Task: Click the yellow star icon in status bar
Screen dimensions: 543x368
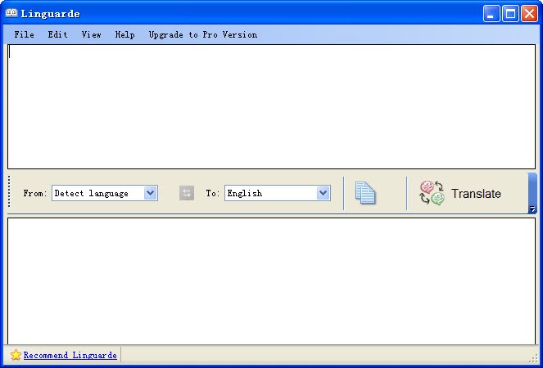Action: pyautogui.click(x=16, y=355)
